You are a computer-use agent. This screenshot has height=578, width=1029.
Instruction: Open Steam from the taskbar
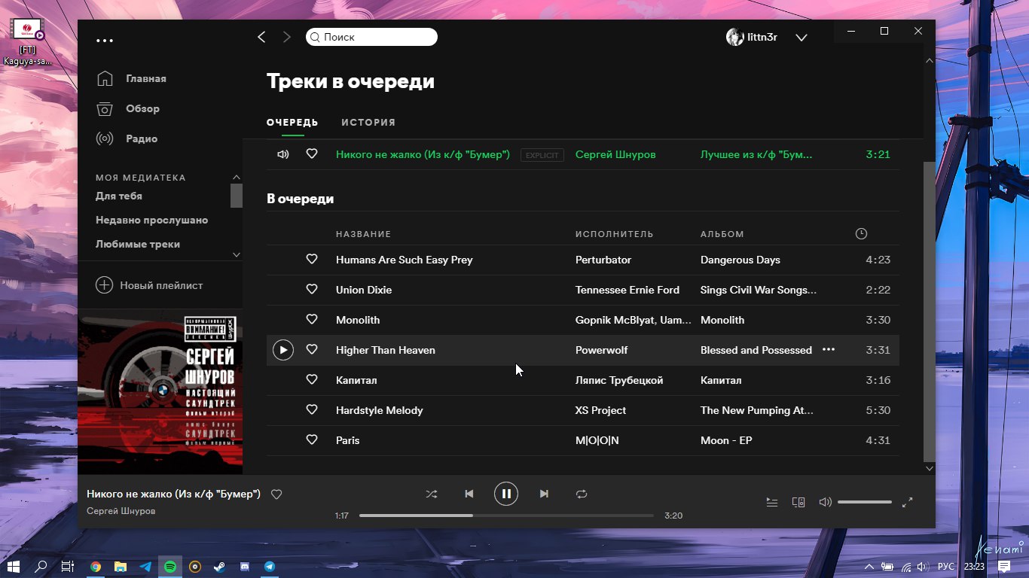point(220,567)
